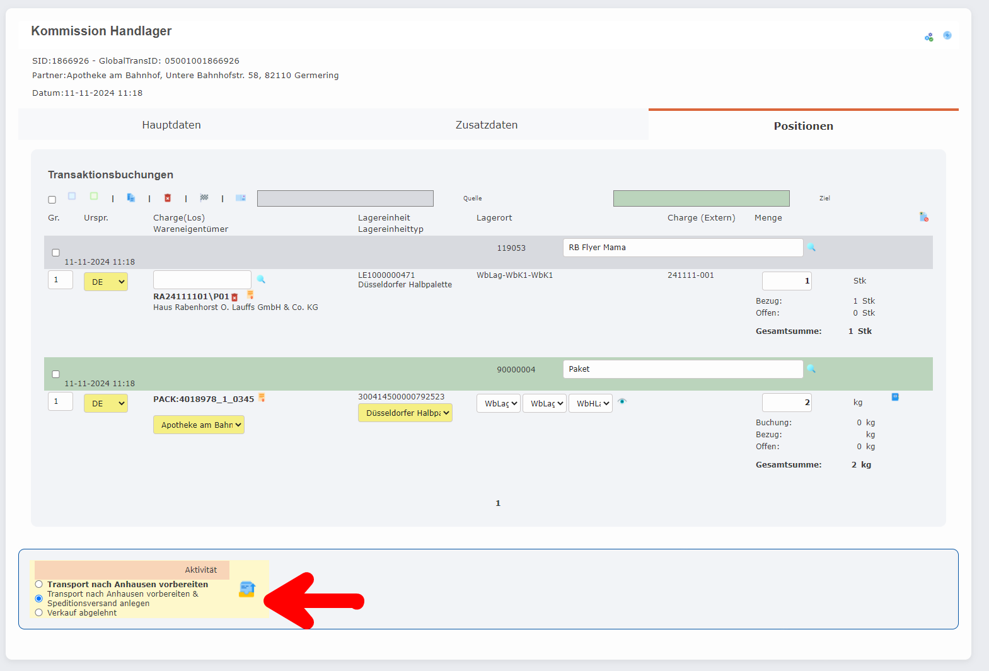Click red delete icon next to RA24111101\P01
989x671 pixels.
pyautogui.click(x=234, y=297)
